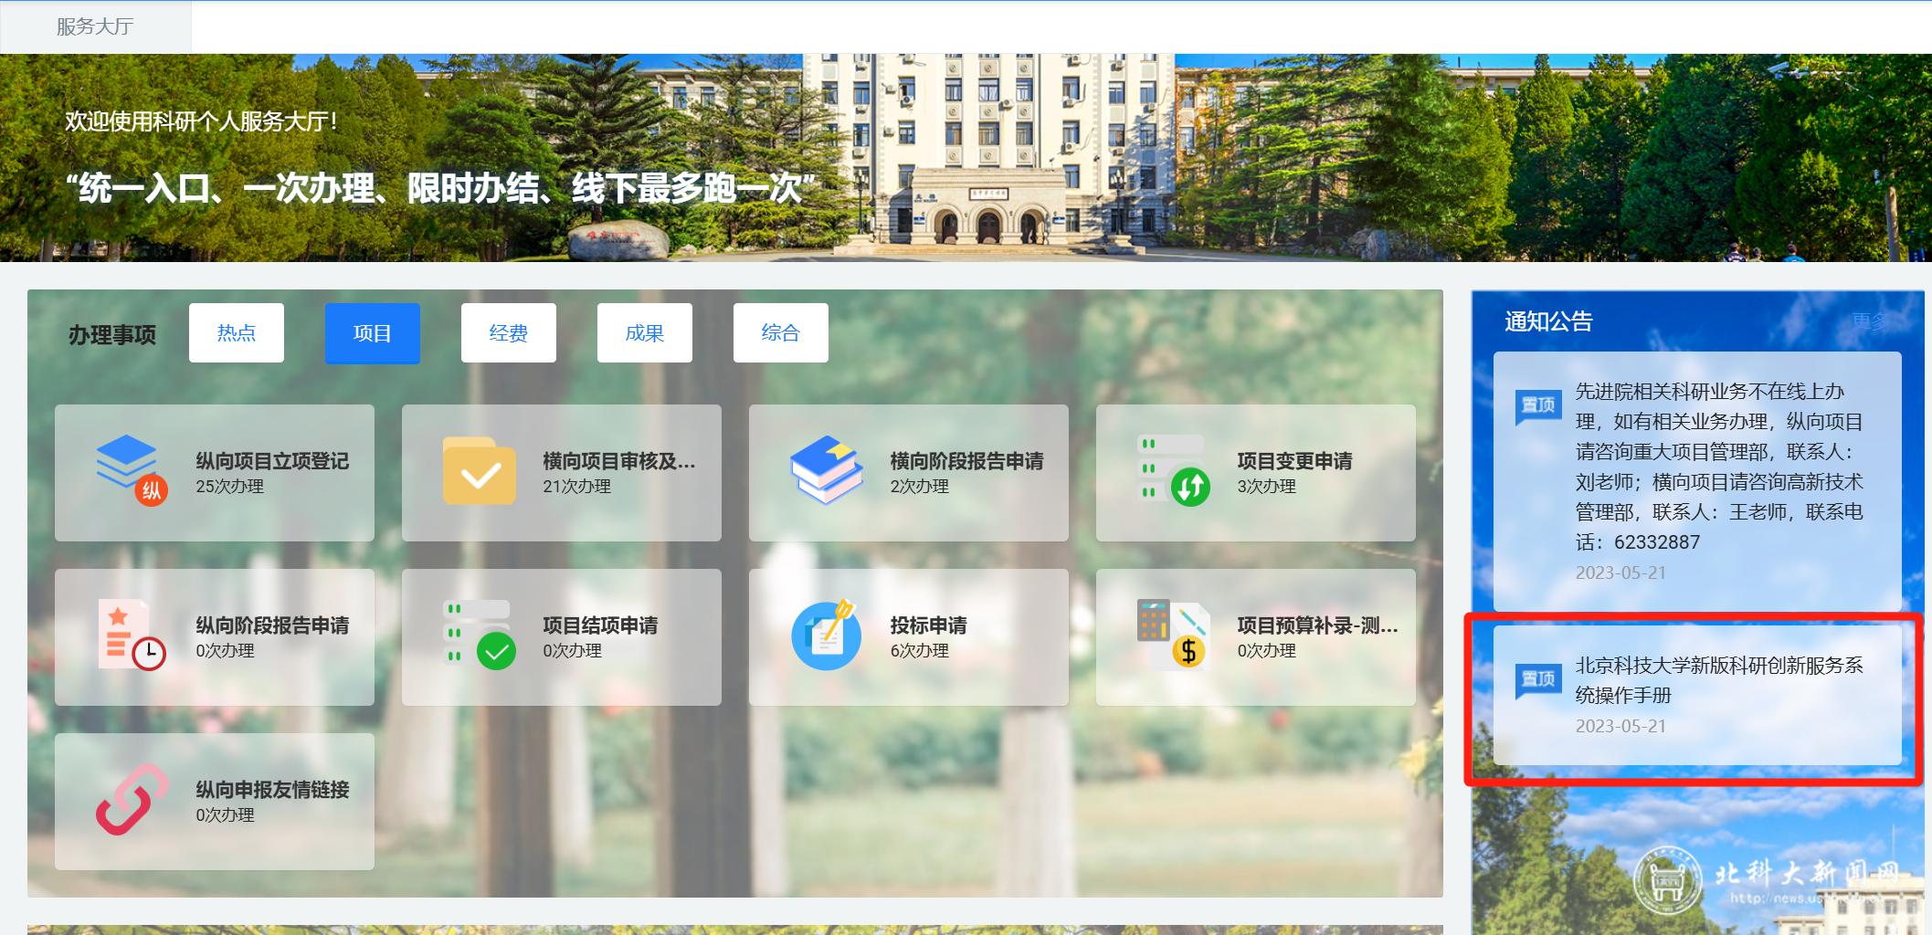Click the 投标申请 blue pencil icon
The width and height of the screenshot is (1932, 935).
click(x=826, y=636)
